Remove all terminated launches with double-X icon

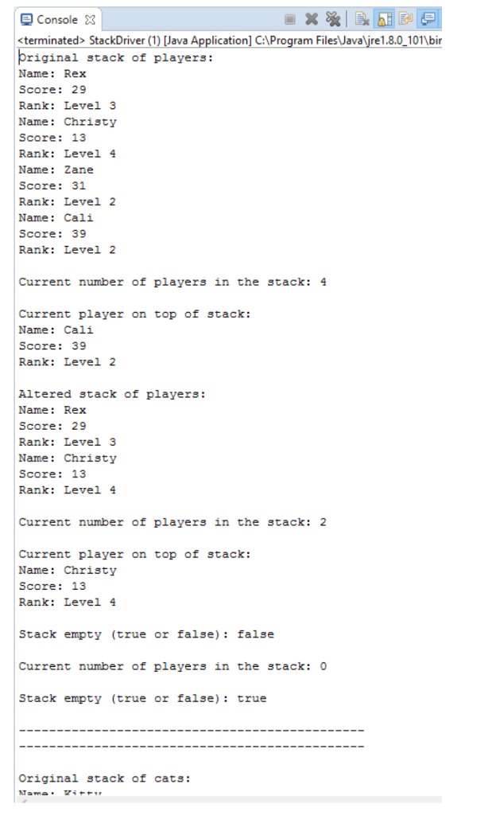333,20
